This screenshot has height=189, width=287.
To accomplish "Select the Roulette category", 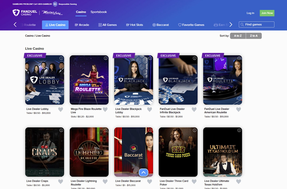I will tap(28, 25).
